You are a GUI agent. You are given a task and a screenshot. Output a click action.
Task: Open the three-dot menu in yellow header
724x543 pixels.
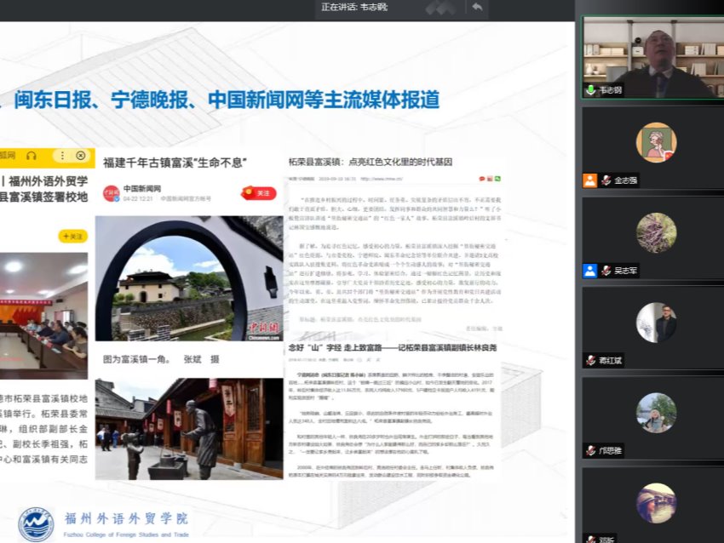[x=62, y=156]
